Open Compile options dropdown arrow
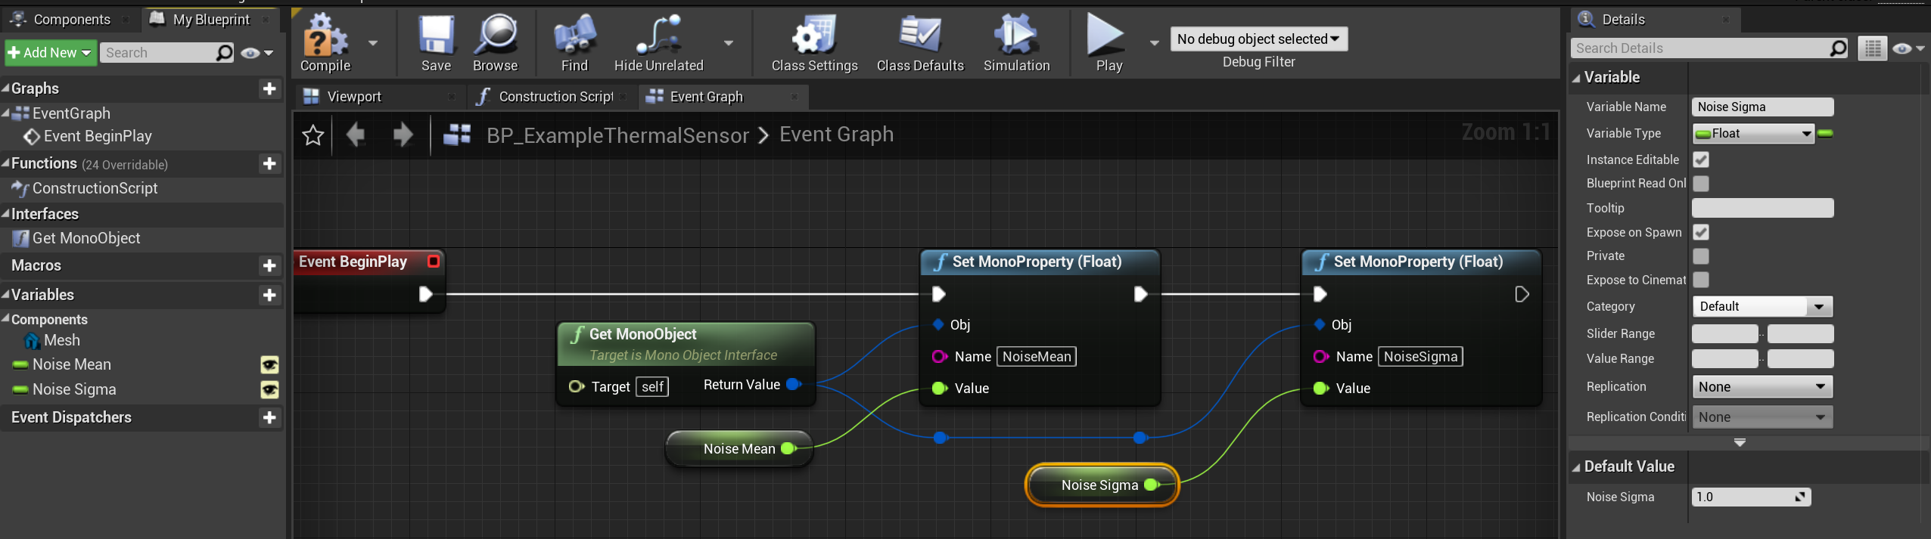Viewport: 1931px width, 539px height. coord(373,43)
